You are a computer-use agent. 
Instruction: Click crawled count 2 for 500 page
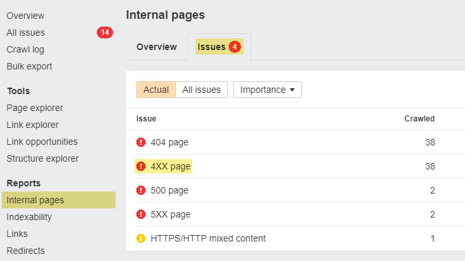tap(433, 190)
